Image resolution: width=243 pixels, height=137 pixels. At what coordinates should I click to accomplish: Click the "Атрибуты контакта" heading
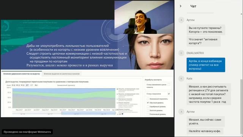(x=153, y=80)
